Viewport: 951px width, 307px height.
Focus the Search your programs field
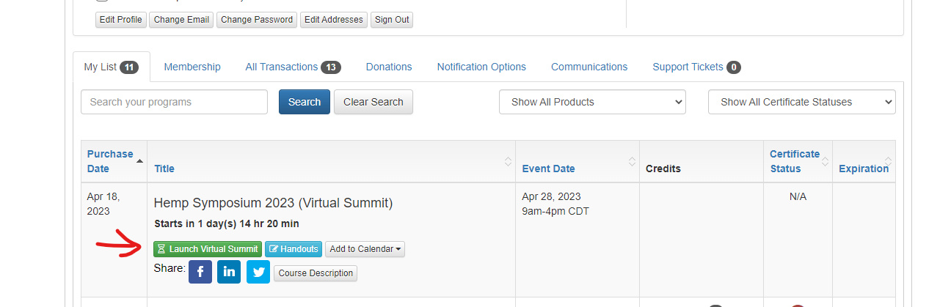click(174, 102)
